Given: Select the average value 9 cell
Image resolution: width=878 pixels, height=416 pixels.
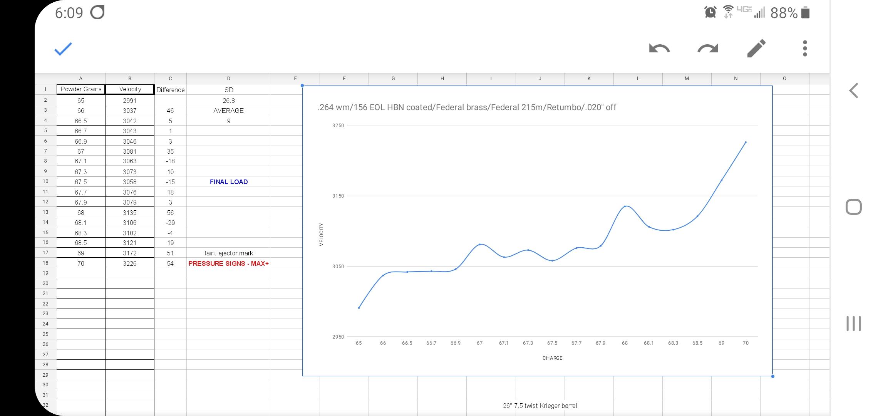Looking at the screenshot, I should 229,121.
